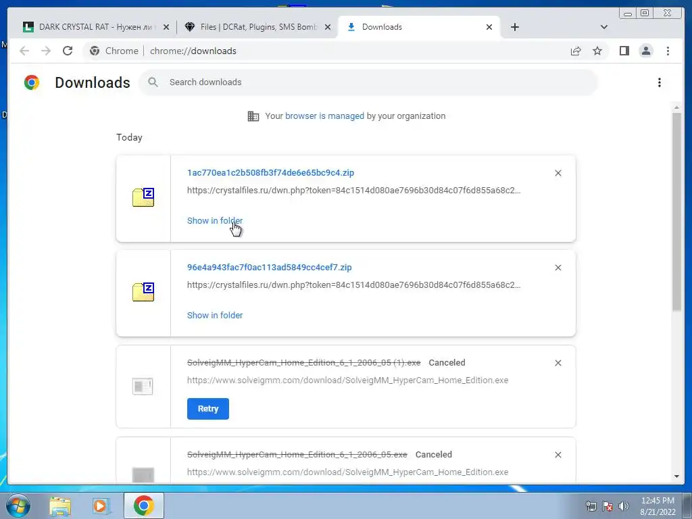This screenshot has height=519, width=692.
Task: Open the Chrome three-dot menu
Action: coord(668,51)
